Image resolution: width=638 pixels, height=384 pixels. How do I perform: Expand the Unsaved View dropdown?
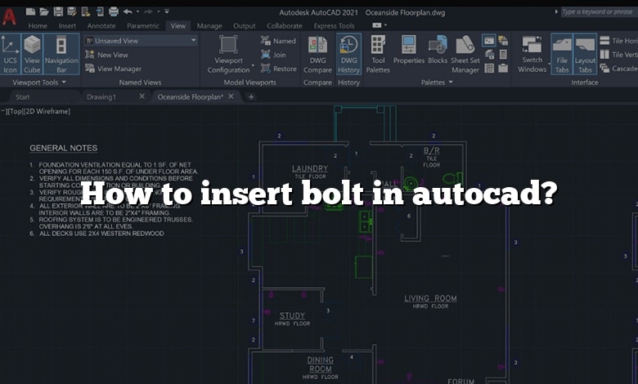click(x=193, y=40)
